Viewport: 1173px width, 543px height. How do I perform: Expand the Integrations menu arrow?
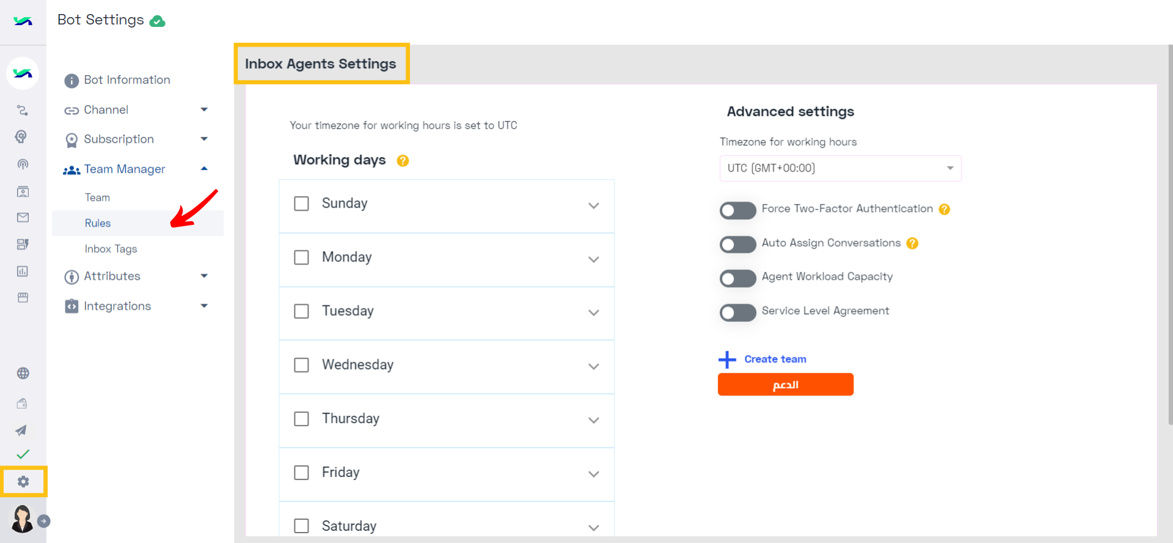pos(204,306)
